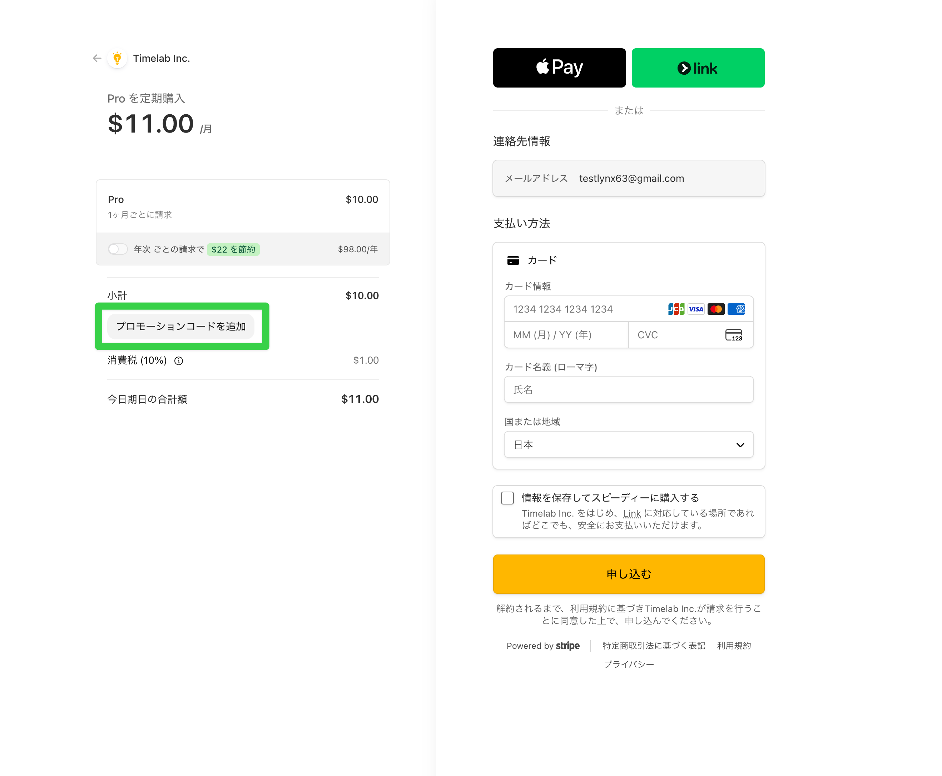942x776 pixels.
Task: Click プロモーションコードを追加 button
Action: point(181,326)
